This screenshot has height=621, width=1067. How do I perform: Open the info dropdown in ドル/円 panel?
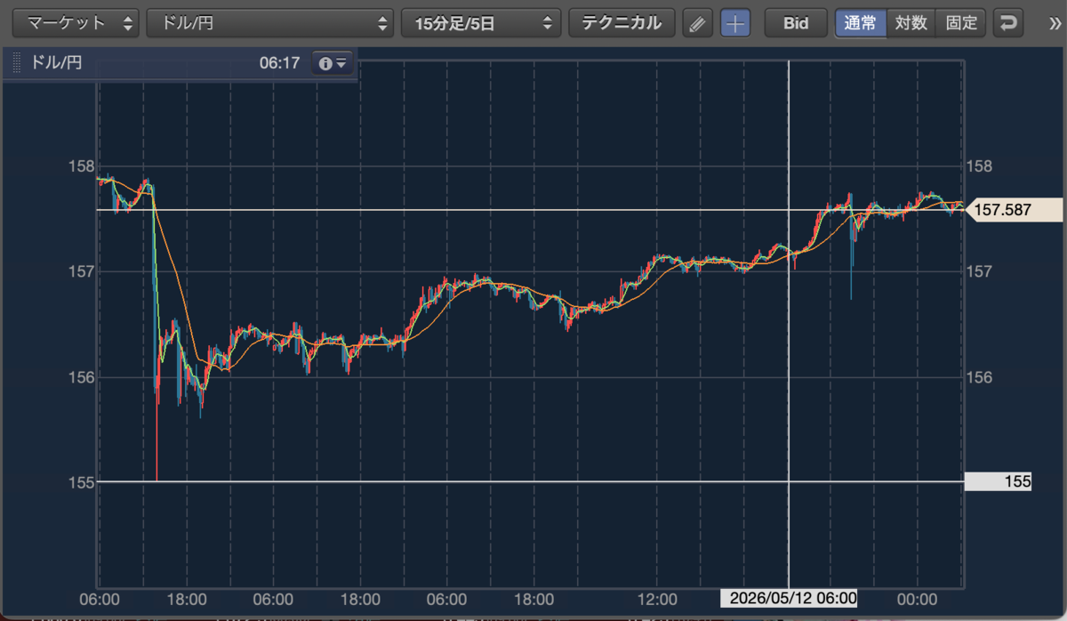333,63
